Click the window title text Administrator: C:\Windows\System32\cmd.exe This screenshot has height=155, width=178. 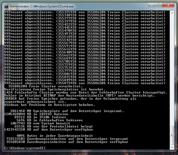tap(42, 6)
